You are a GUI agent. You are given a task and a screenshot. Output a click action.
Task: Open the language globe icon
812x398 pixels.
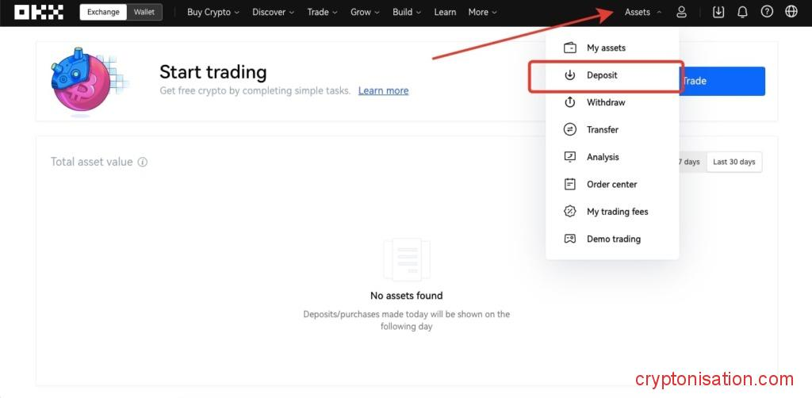(x=791, y=13)
